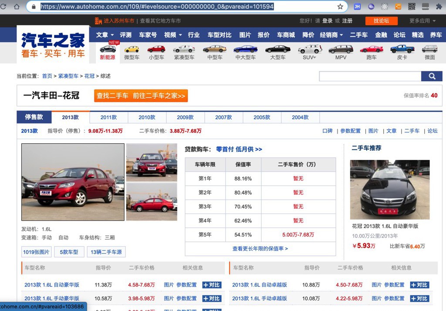
Task: Open the JH browser extension icon
Action: tap(357, 7)
